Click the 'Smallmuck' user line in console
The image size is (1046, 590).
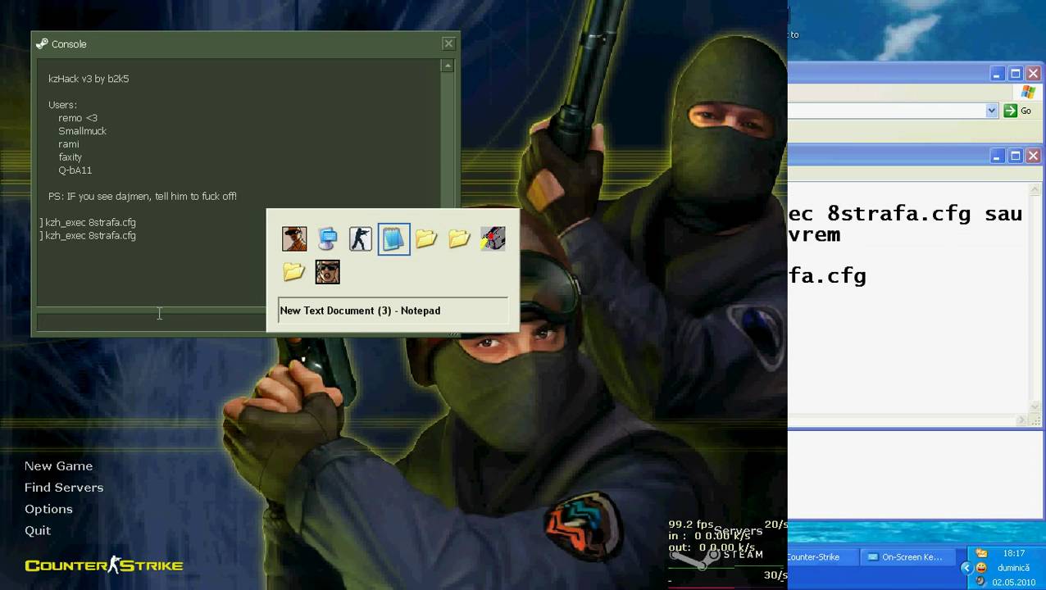click(82, 131)
